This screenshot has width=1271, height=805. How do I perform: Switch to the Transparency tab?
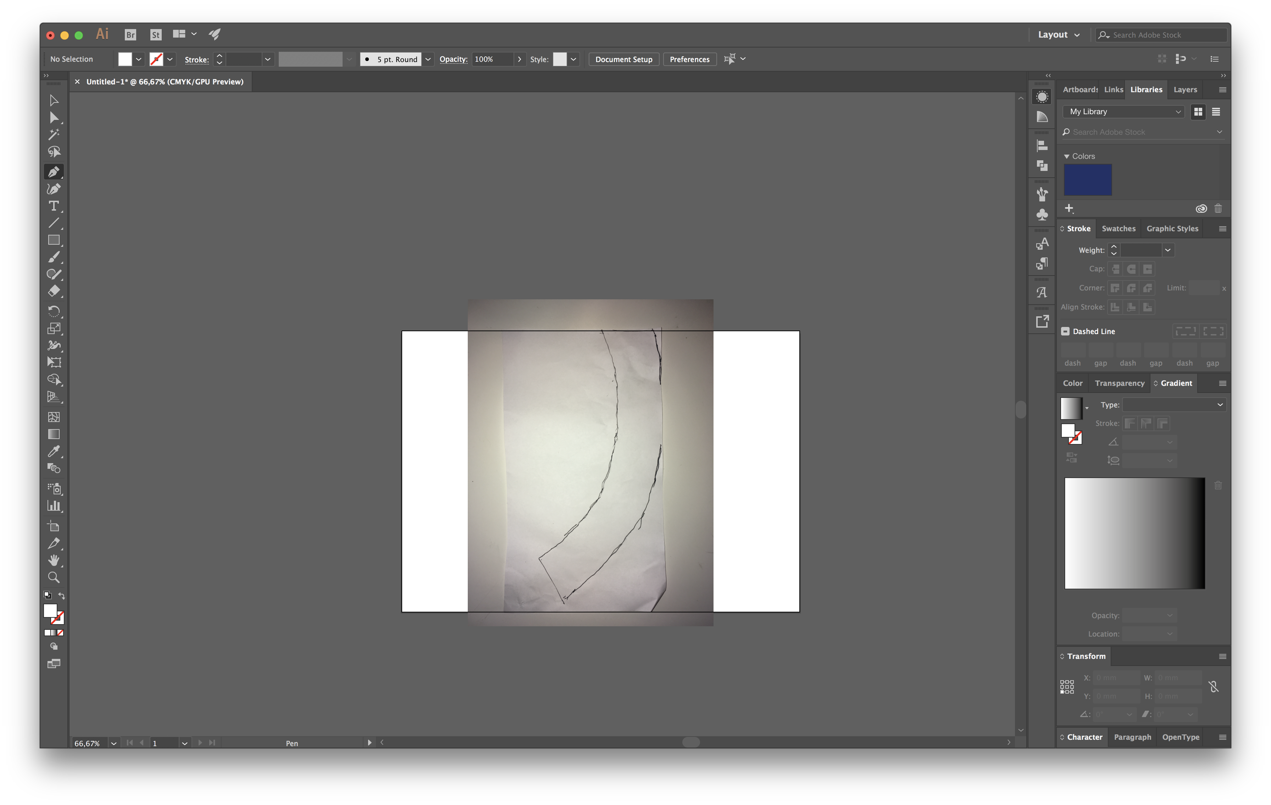coord(1119,383)
